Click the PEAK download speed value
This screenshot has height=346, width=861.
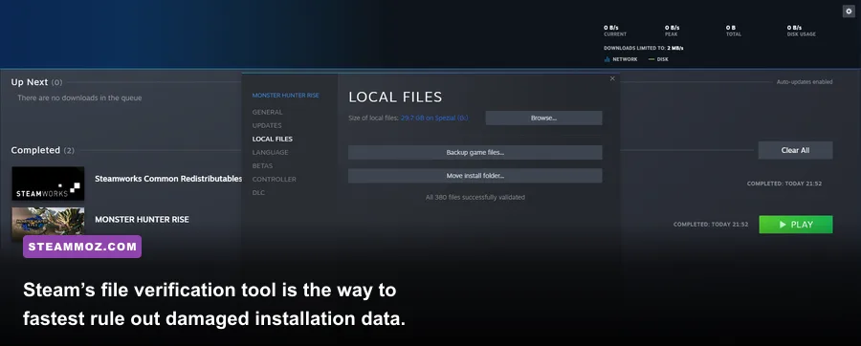tap(673, 28)
